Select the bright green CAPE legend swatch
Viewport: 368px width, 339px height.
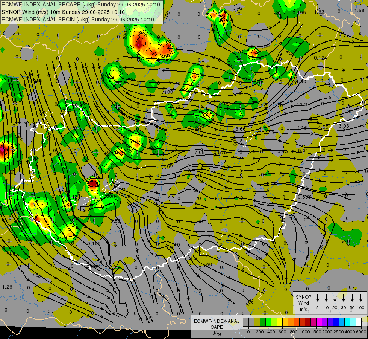(268, 322)
